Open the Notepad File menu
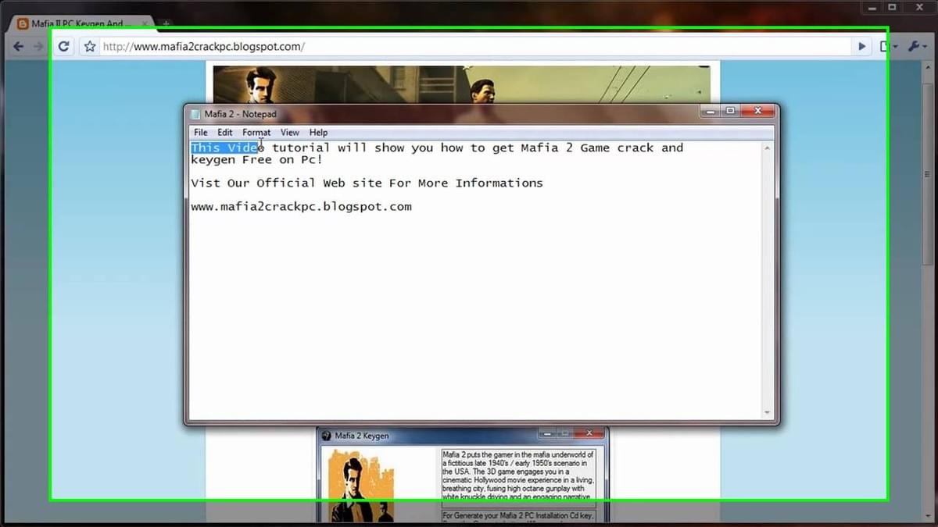The image size is (938, 527). 201,132
